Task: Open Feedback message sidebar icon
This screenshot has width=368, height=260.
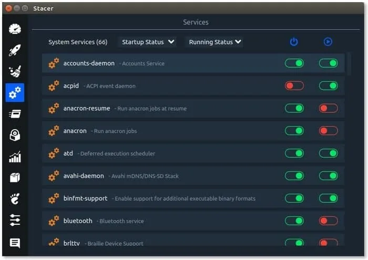Action: click(15, 243)
